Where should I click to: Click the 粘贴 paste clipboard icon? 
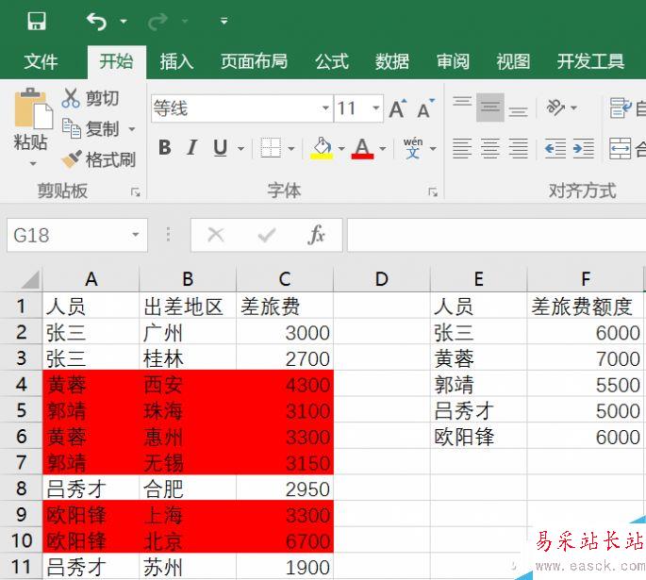click(x=33, y=108)
